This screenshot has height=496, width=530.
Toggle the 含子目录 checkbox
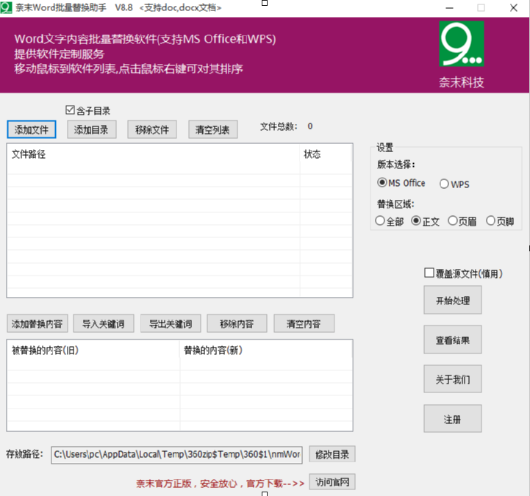[70, 110]
